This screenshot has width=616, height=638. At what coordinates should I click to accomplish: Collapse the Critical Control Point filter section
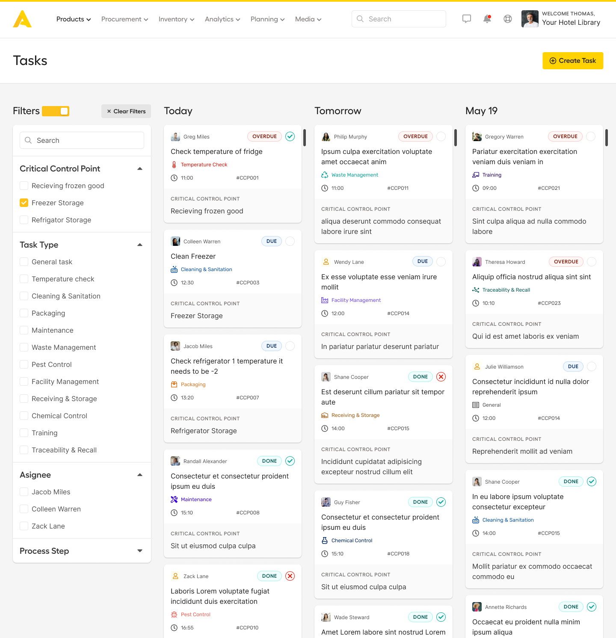coord(140,168)
